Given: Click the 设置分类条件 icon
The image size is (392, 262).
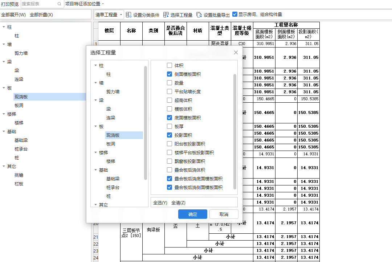Looking at the screenshot, I should pyautogui.click(x=128, y=15).
